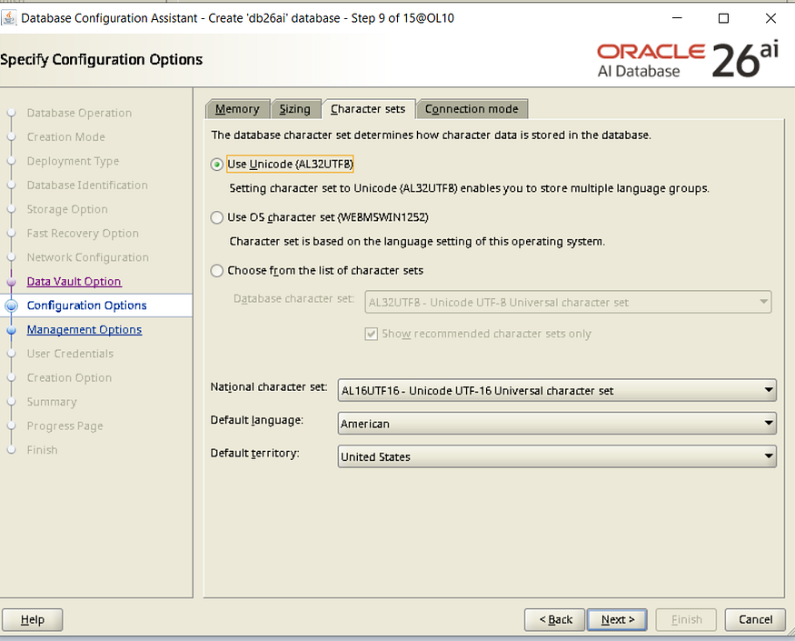The image size is (795, 641).
Task: Toggle Show recommended character sets only checkbox
Action: tap(371, 334)
